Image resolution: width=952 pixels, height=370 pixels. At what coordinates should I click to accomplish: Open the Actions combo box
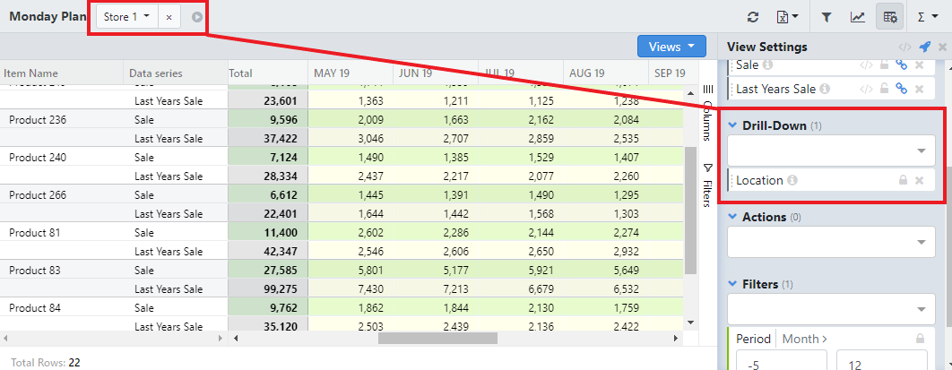click(x=829, y=241)
